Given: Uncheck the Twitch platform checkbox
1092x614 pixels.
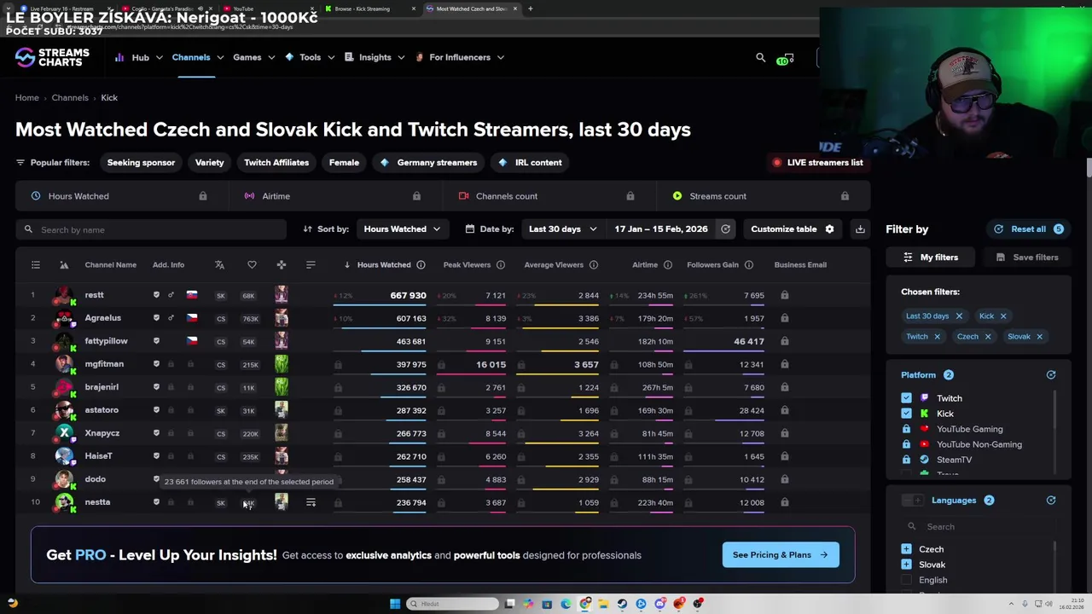Looking at the screenshot, I should [906, 398].
